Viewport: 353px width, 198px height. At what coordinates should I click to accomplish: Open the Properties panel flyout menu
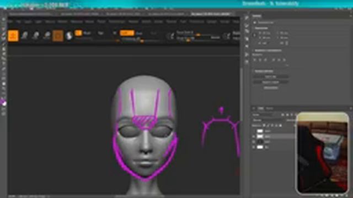click(x=351, y=16)
